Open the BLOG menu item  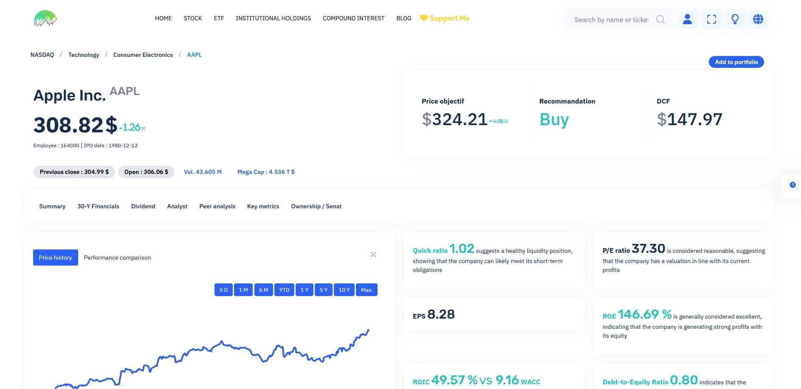point(404,18)
